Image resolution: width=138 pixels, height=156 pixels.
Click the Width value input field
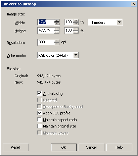click(x=46, y=22)
